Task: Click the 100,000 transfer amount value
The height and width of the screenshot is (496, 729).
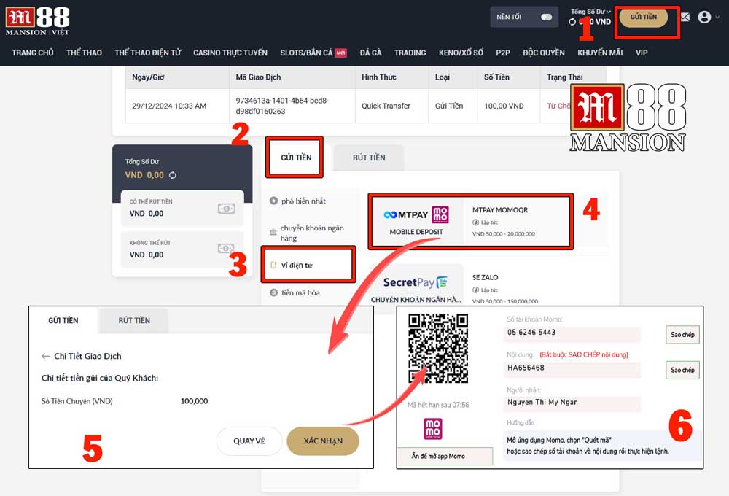Action: (194, 401)
